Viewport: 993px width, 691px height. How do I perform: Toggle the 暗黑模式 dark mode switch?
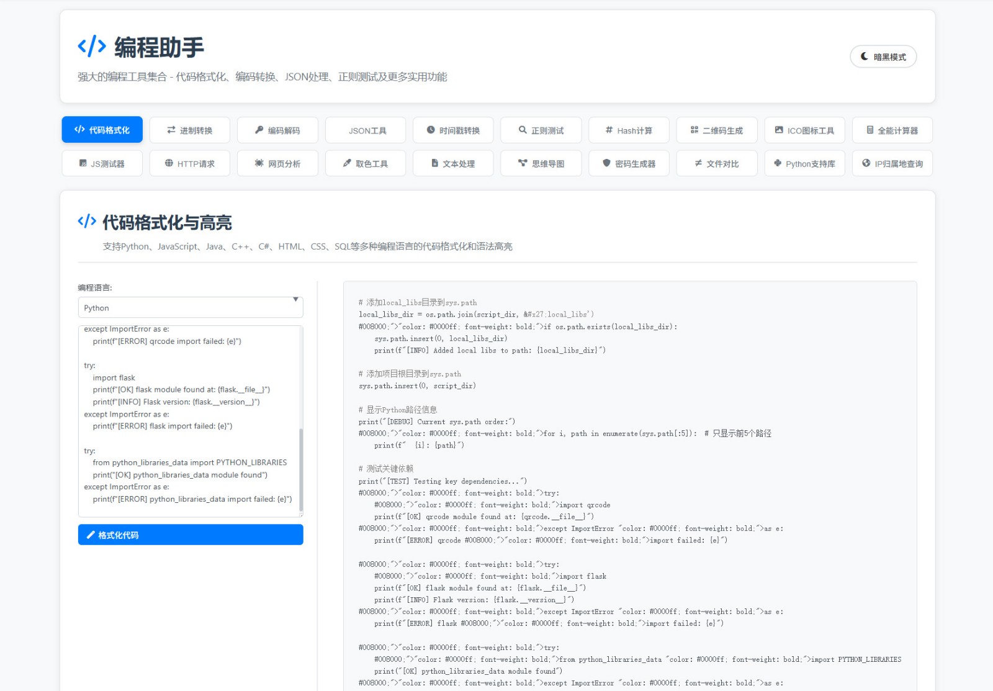pyautogui.click(x=883, y=56)
